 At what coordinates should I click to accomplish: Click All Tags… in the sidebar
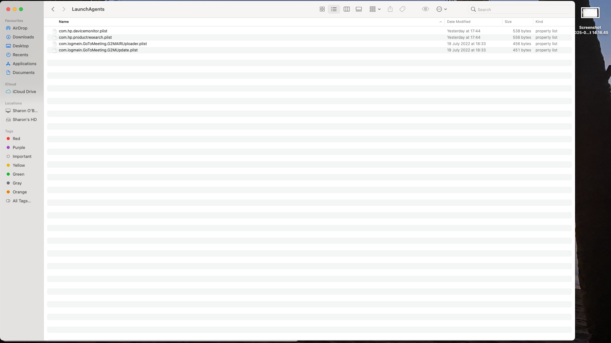(x=22, y=201)
